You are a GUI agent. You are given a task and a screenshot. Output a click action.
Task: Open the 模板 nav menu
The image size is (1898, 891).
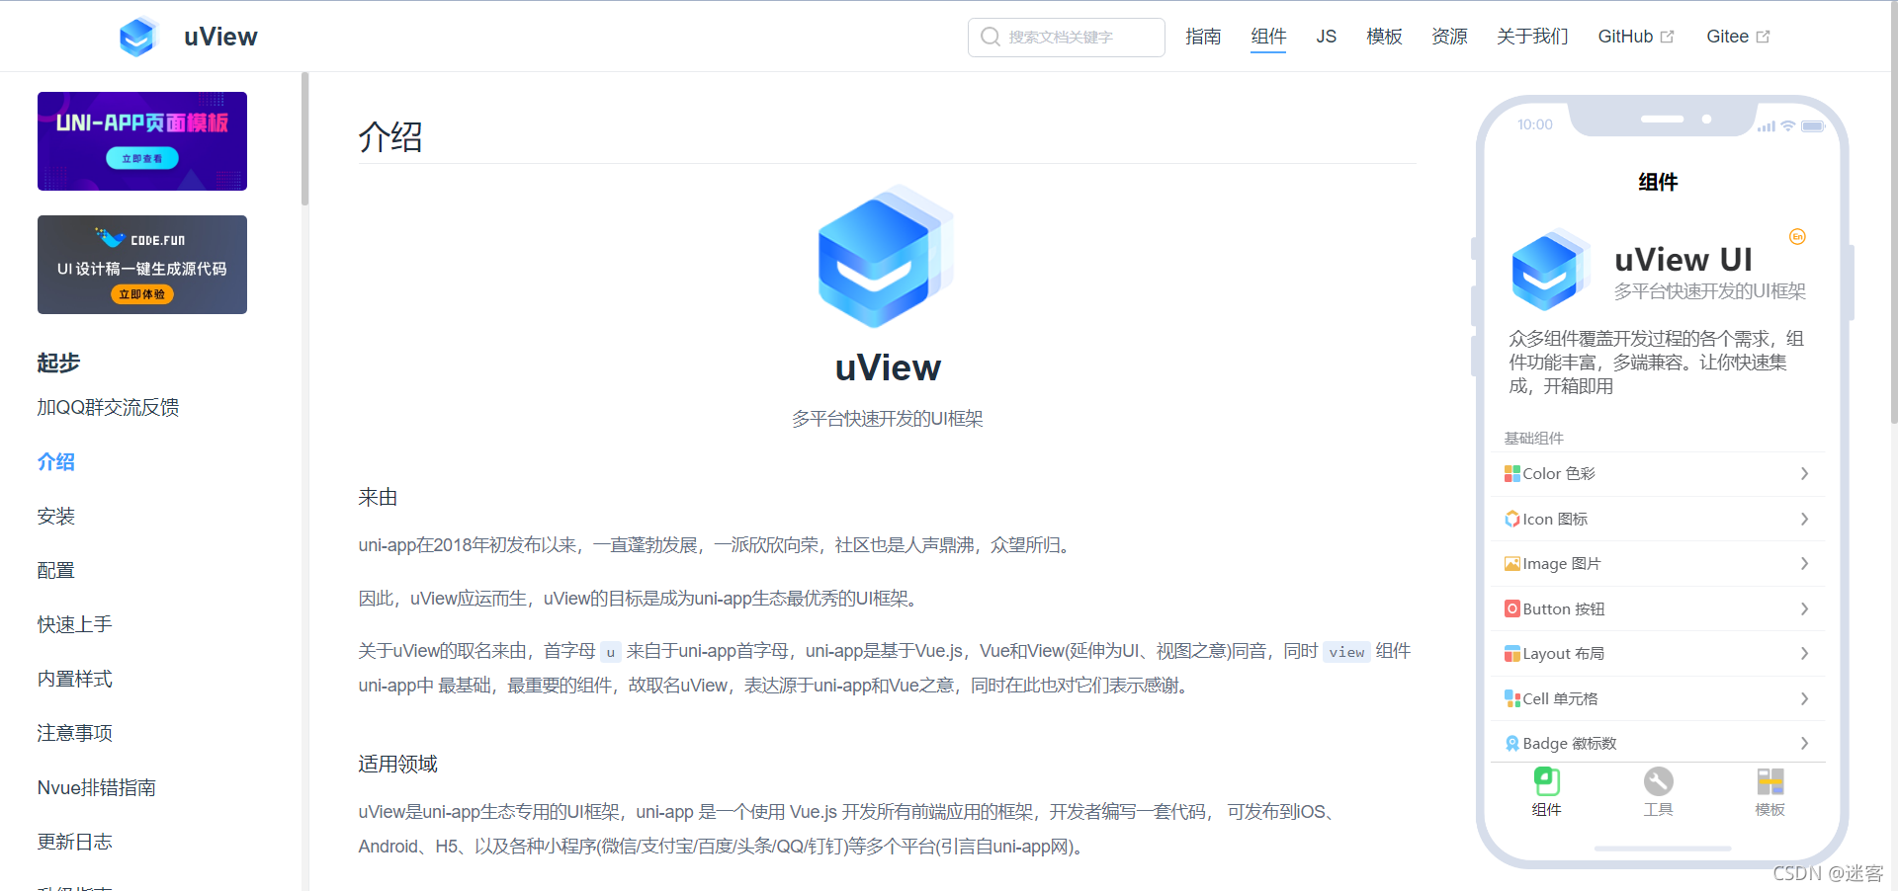(x=1384, y=37)
